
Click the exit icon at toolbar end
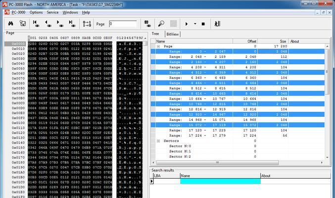coord(217,23)
